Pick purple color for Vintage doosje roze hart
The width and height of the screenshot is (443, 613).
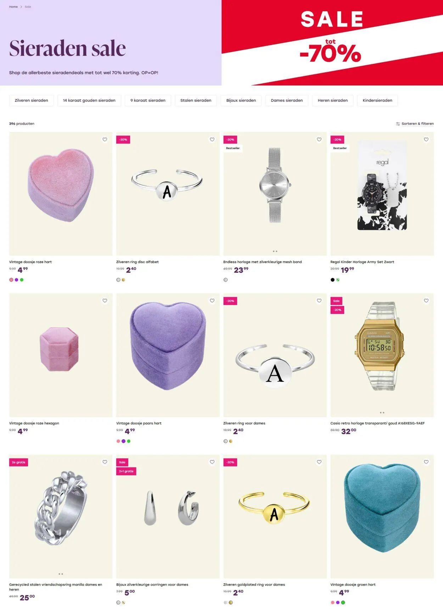tap(16, 280)
